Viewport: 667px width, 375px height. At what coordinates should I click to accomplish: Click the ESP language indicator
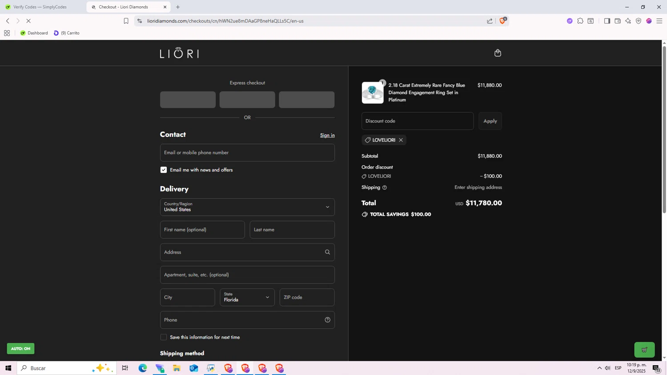[618, 368]
